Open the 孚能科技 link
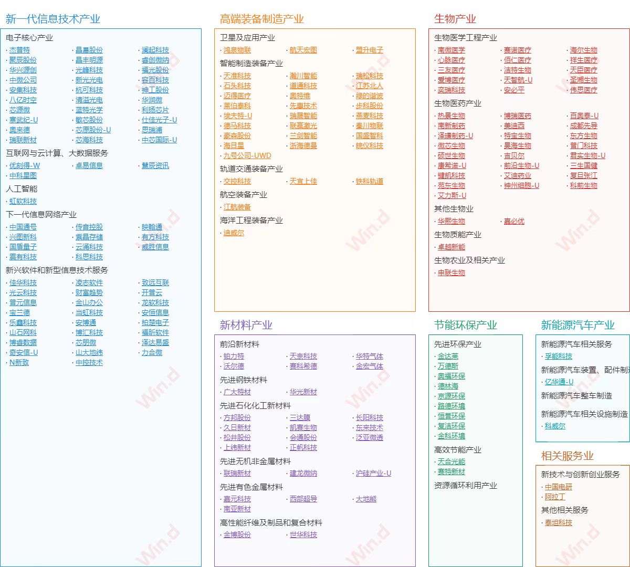This screenshot has width=630, height=567. (559, 356)
